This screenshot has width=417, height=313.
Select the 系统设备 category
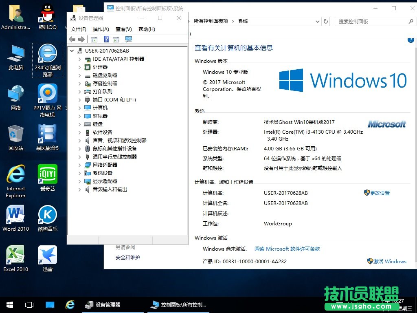[x=102, y=173]
